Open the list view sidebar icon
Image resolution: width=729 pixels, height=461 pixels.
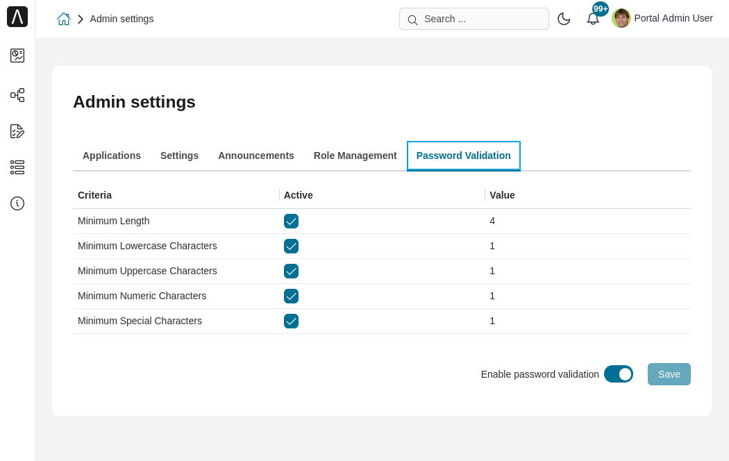(17, 167)
